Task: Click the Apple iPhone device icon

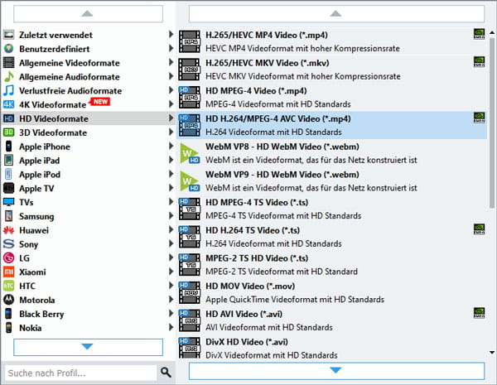Action: (9, 147)
